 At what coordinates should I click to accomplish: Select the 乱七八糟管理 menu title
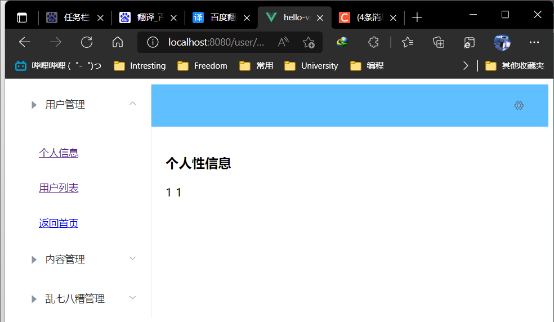(x=75, y=299)
